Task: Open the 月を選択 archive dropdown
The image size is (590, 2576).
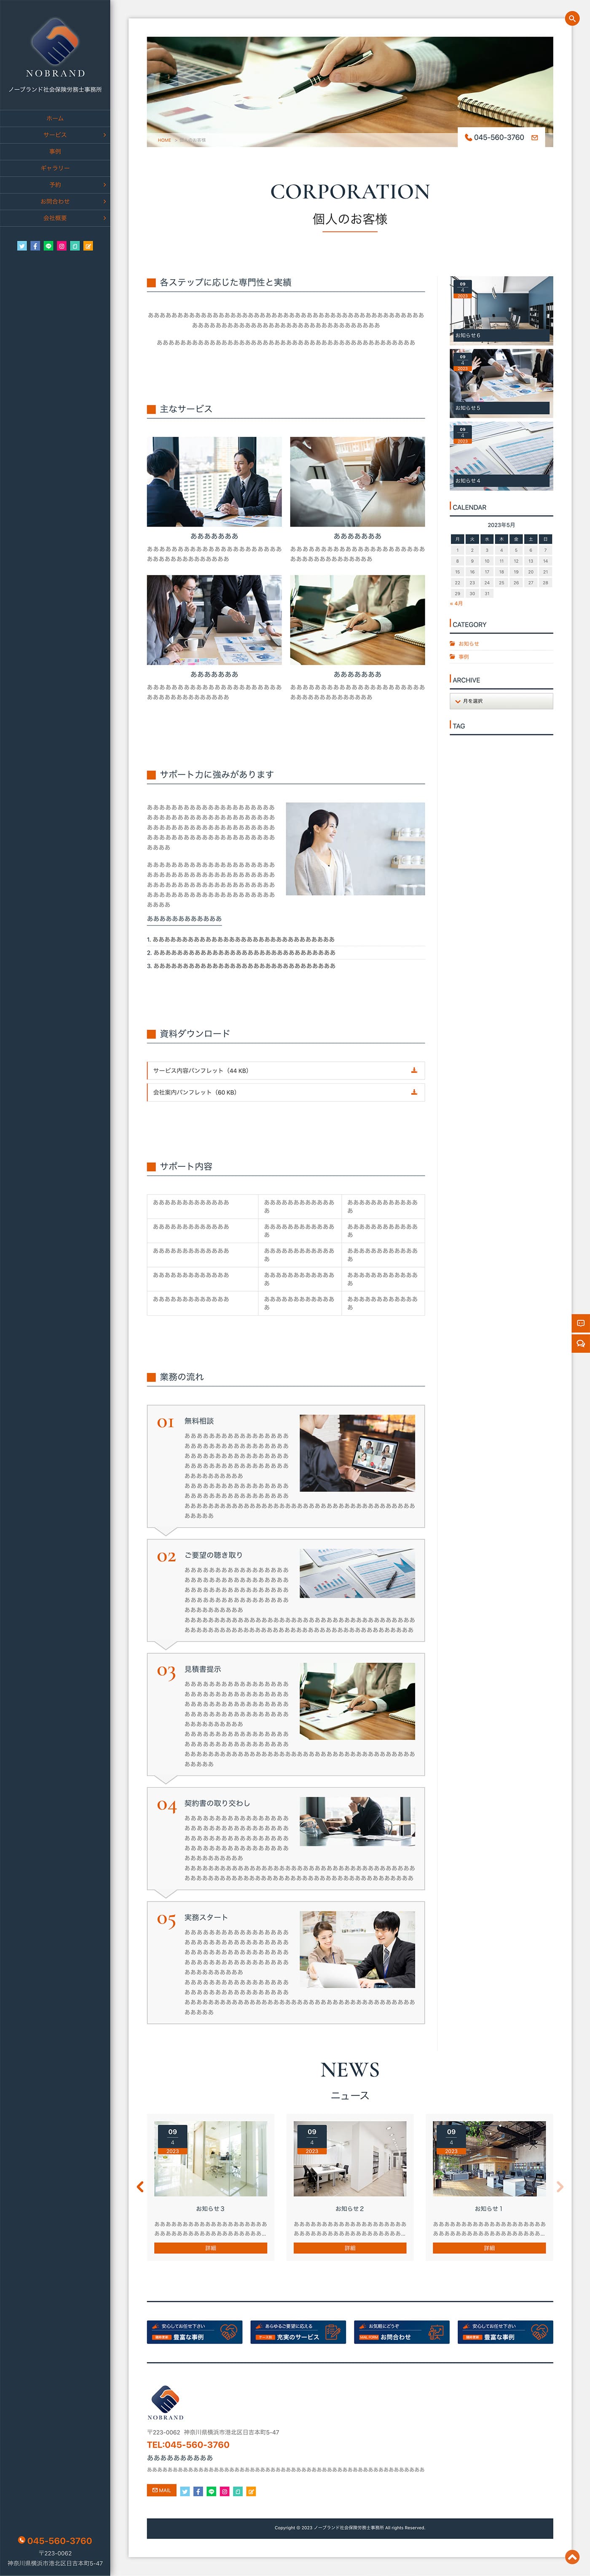Action: tap(501, 701)
